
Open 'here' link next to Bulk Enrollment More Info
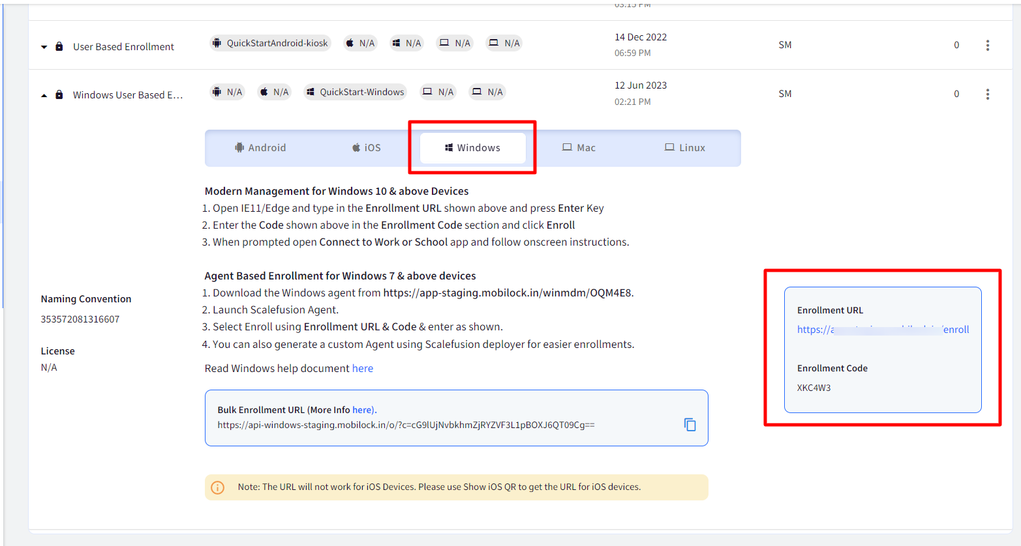[363, 410]
